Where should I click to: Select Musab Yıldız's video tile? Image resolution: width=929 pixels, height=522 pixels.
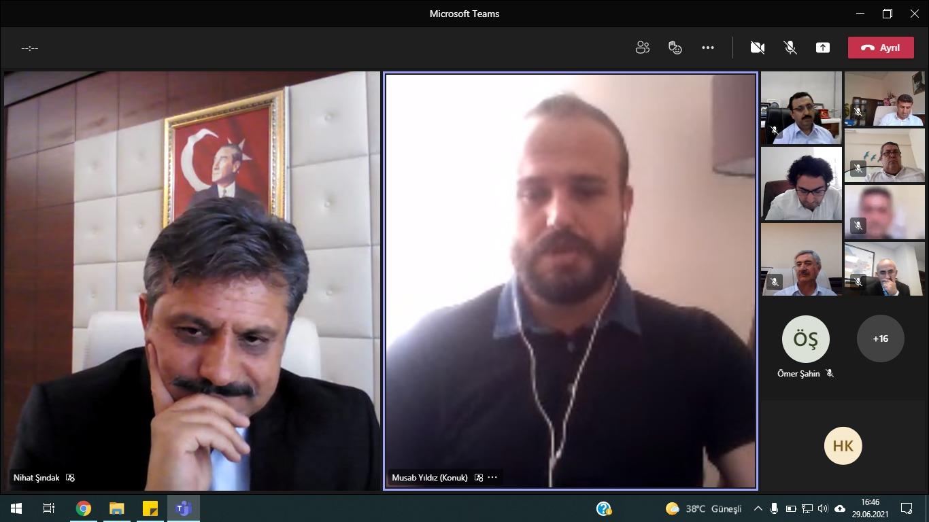[571, 281]
